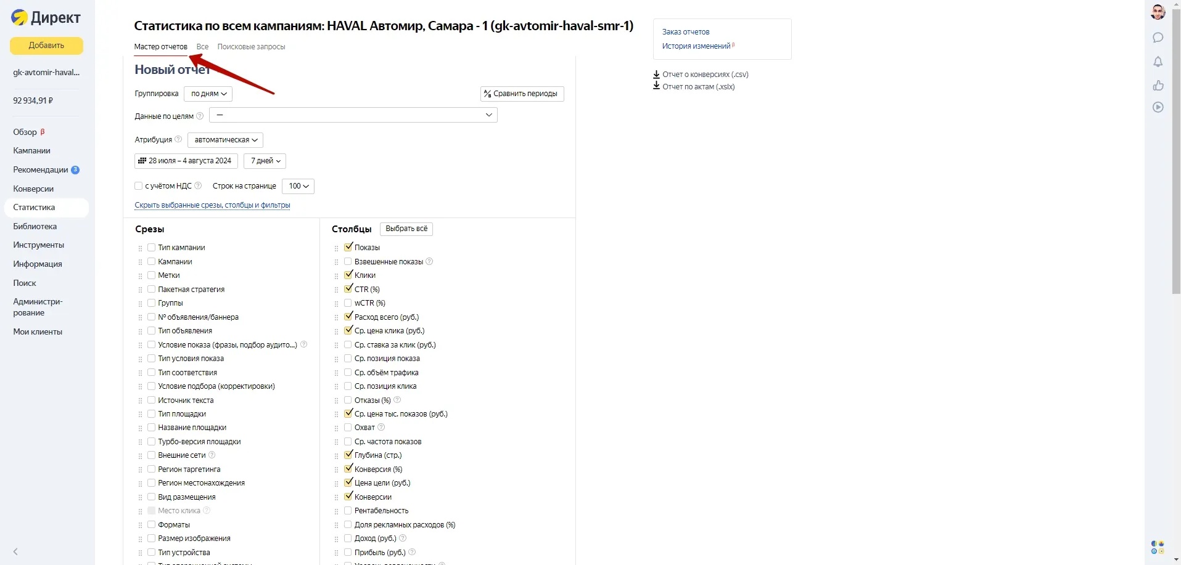Expand the Данные по целям dropdown
The image size is (1181, 565).
tap(353, 115)
